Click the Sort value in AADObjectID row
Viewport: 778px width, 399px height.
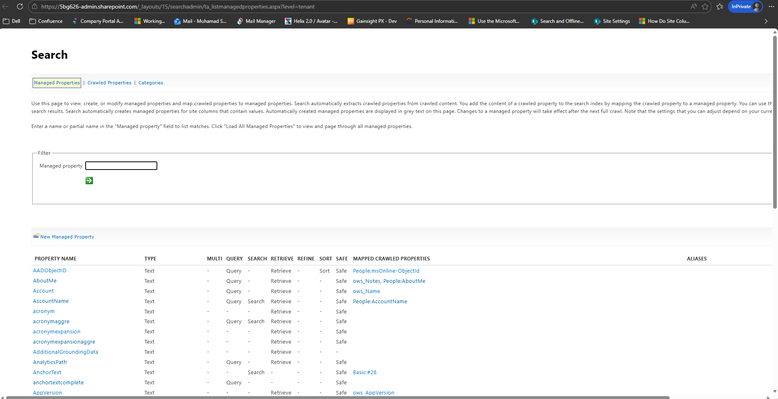tap(324, 271)
